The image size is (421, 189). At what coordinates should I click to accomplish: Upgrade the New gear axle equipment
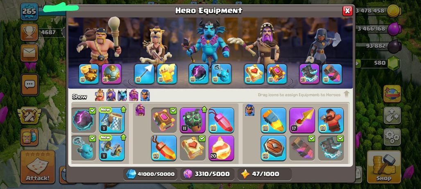112,148
